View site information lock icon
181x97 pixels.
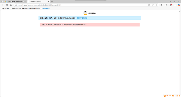click(16, 5)
